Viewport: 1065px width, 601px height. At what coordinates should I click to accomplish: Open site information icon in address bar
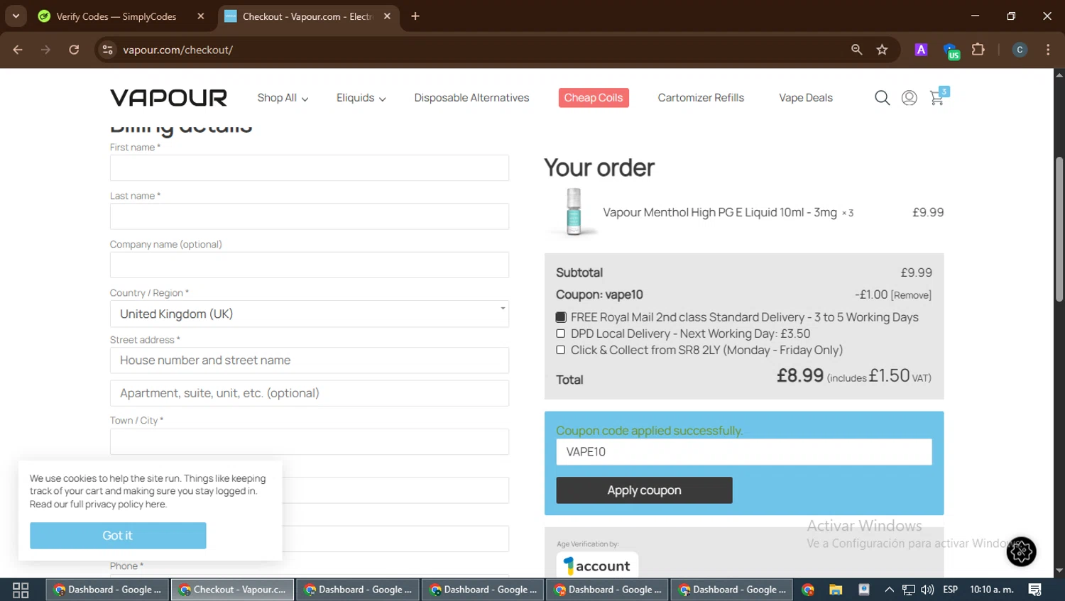pyautogui.click(x=107, y=50)
